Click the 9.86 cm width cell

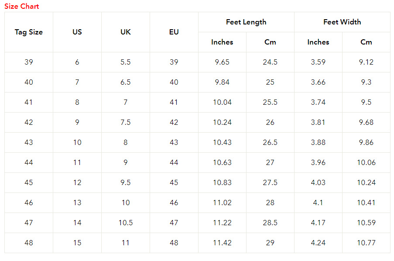[366, 142]
